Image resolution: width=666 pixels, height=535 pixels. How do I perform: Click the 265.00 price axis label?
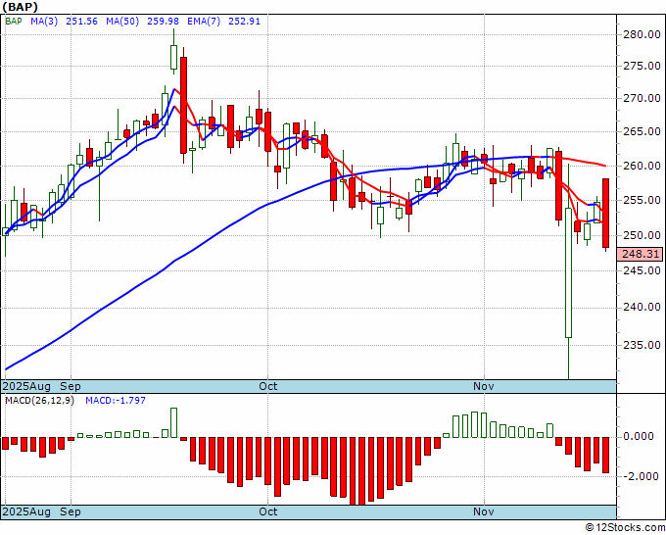pos(642,132)
